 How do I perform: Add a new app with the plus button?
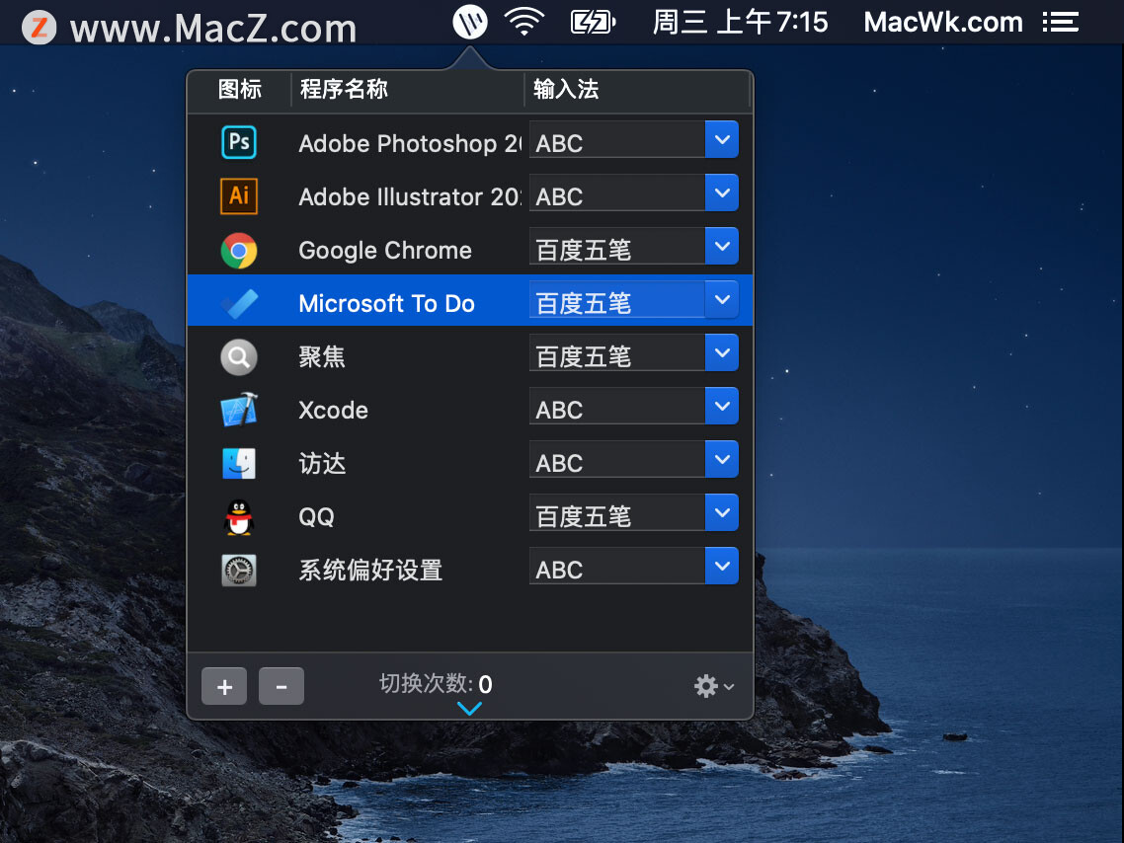224,686
